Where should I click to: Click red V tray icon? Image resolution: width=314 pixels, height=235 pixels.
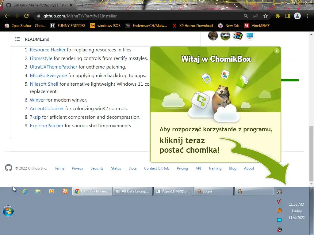pyautogui.click(x=279, y=201)
